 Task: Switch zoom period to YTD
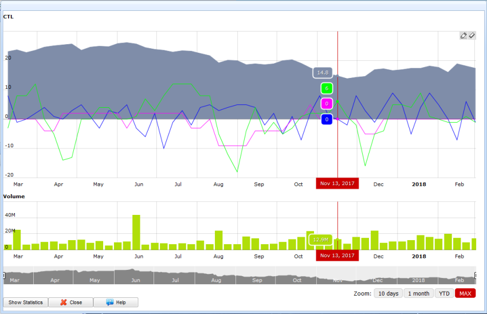point(443,293)
